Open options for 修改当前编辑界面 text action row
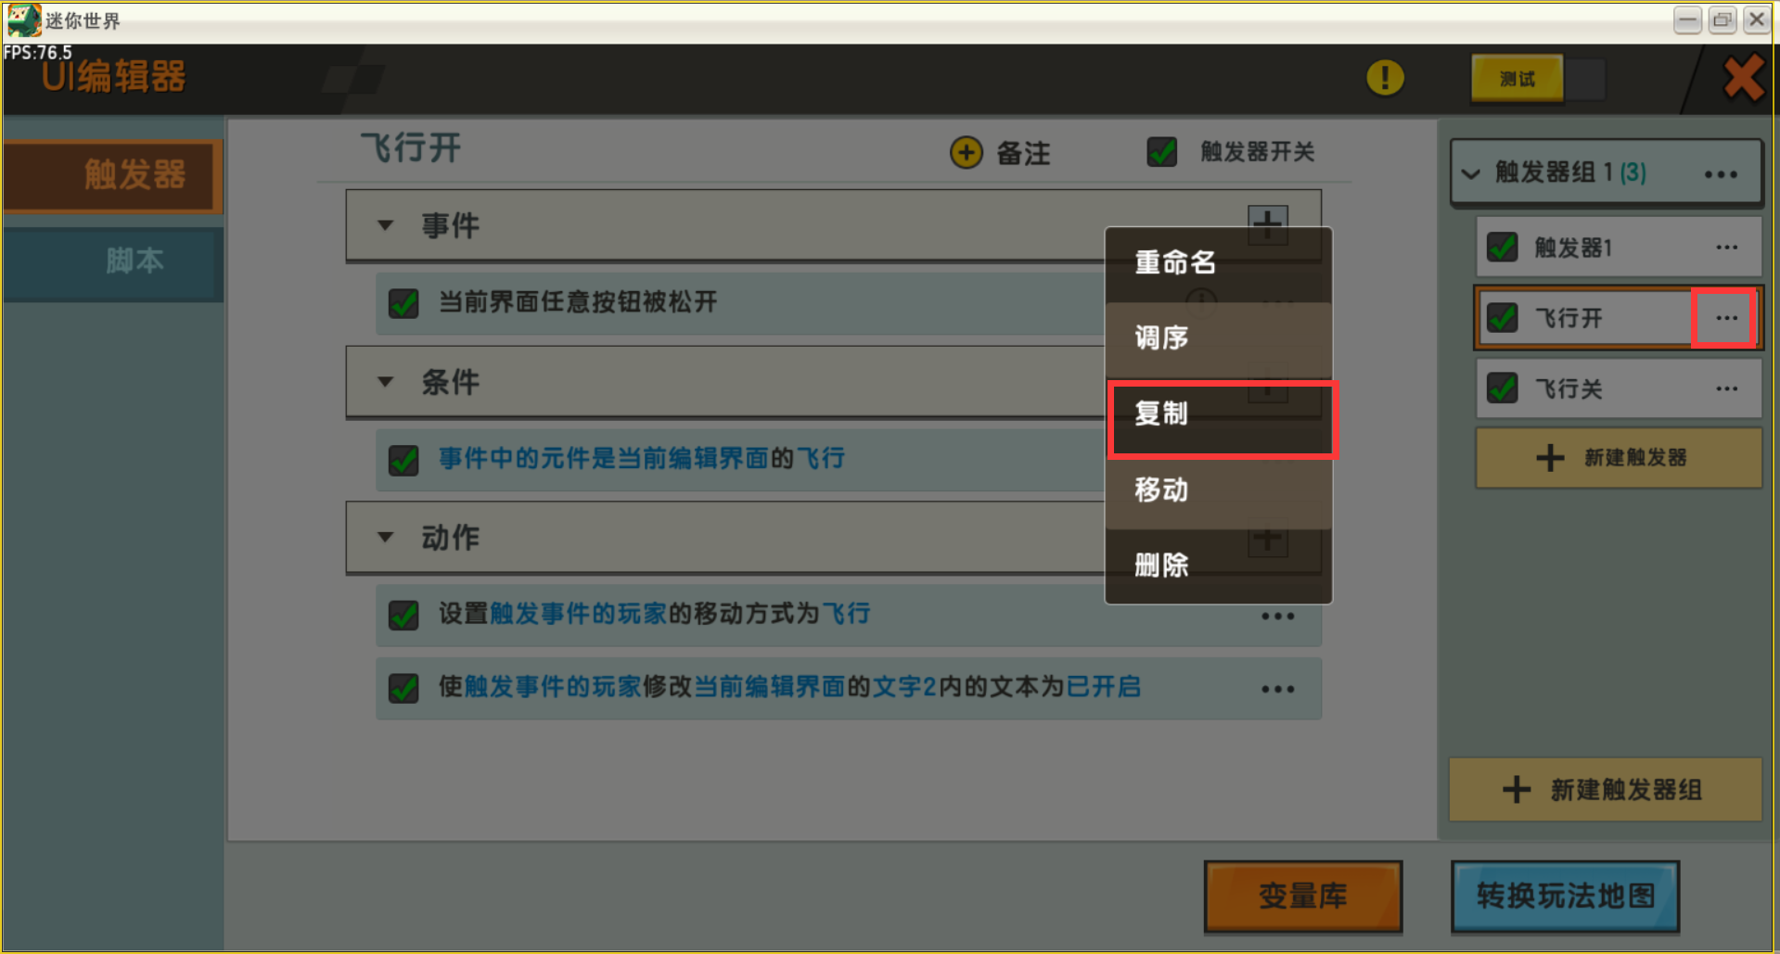 click(x=1277, y=689)
